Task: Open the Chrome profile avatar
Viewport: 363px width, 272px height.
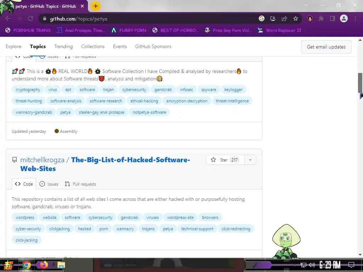Action: coord(344,19)
